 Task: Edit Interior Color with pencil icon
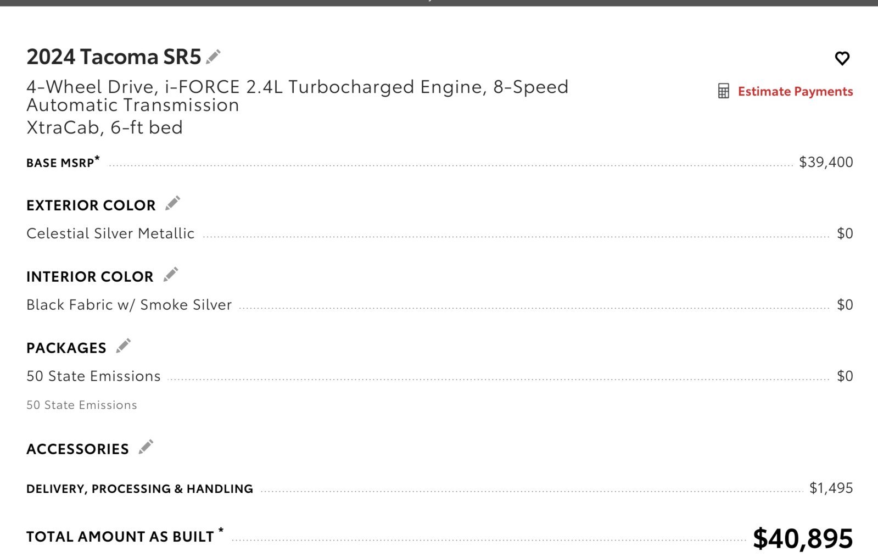[x=171, y=275]
